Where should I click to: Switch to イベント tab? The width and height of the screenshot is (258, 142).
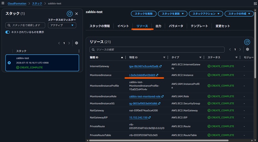123,26
